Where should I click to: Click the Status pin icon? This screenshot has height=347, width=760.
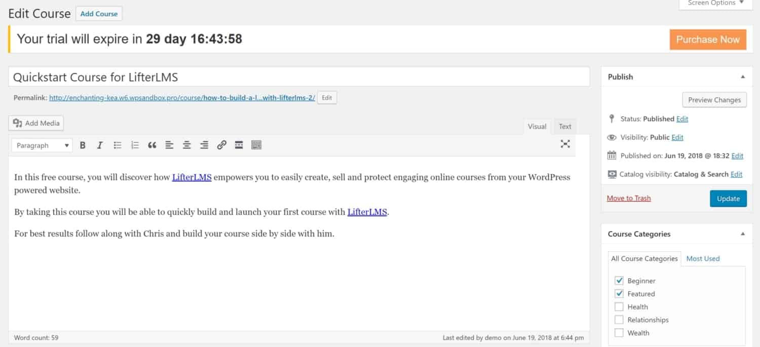click(611, 119)
